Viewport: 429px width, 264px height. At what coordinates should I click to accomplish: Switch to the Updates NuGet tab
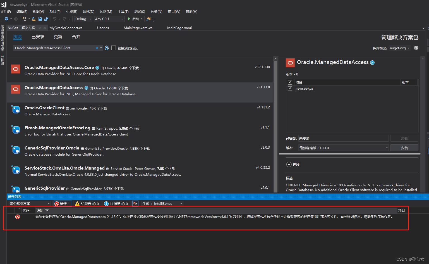coord(58,37)
